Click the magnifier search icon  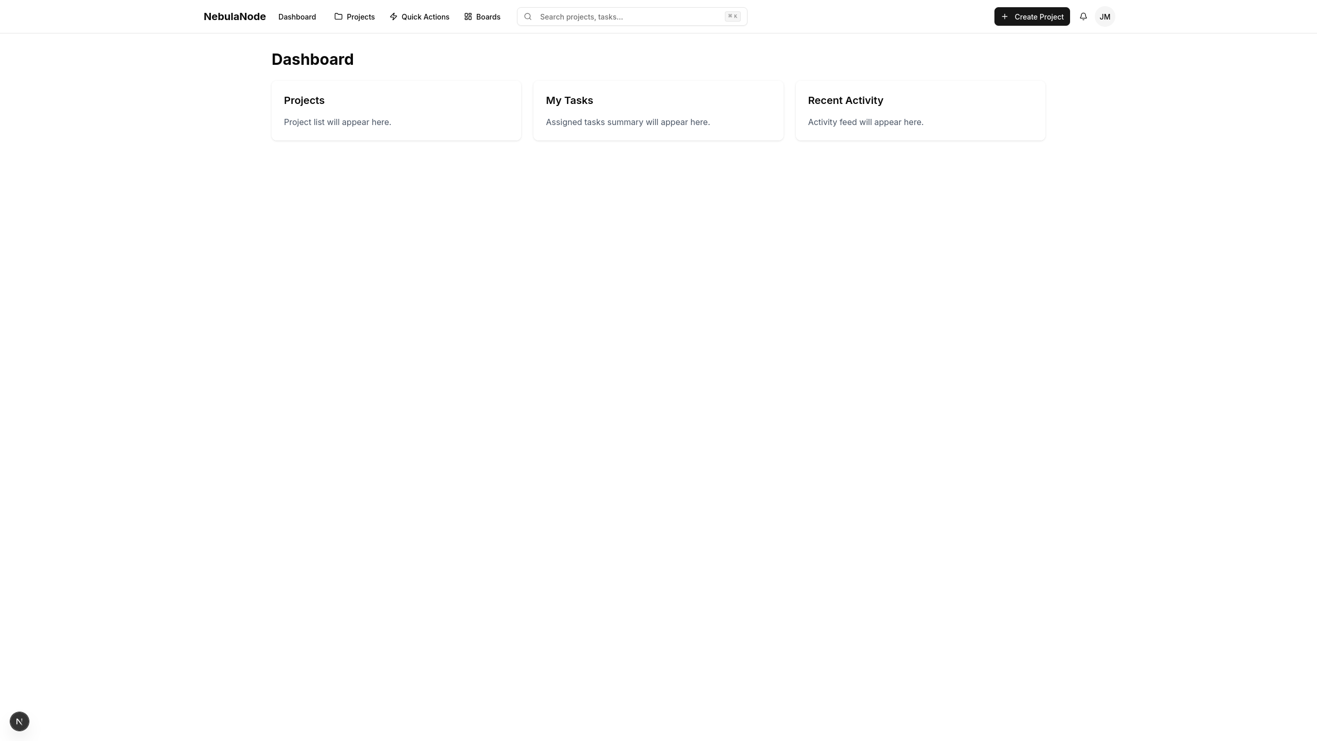[x=528, y=16]
